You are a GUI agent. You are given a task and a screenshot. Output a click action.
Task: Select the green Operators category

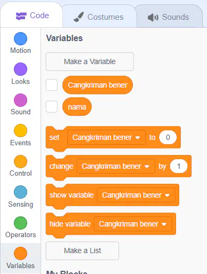coord(20,223)
